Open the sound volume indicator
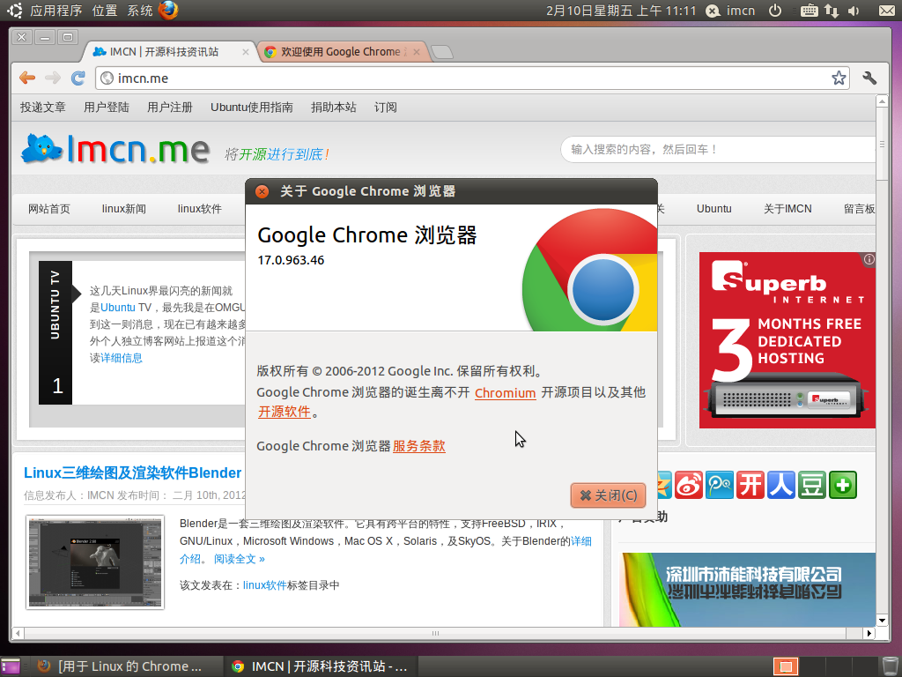The height and width of the screenshot is (677, 902). point(854,11)
